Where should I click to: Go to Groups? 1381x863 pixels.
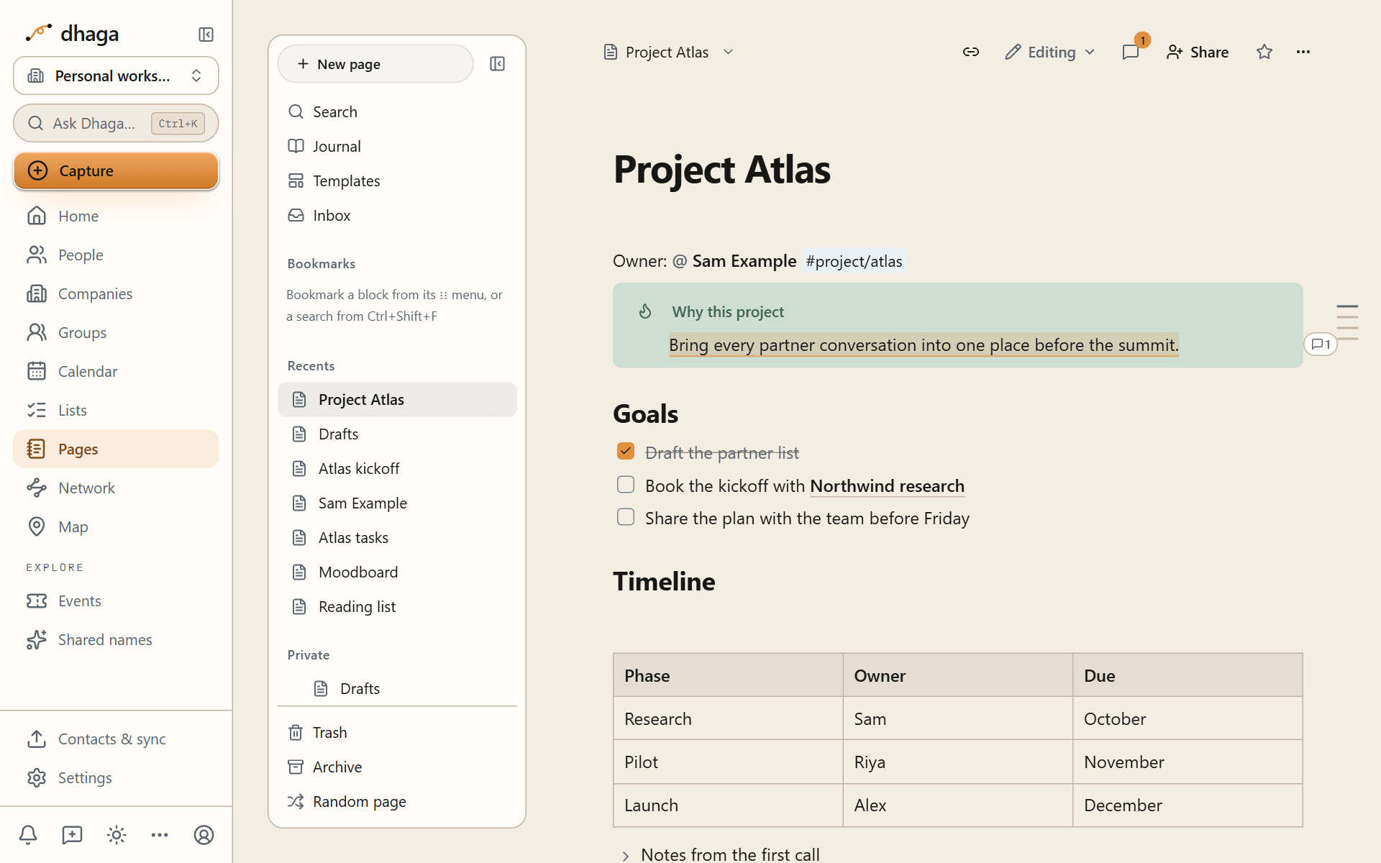116,332
